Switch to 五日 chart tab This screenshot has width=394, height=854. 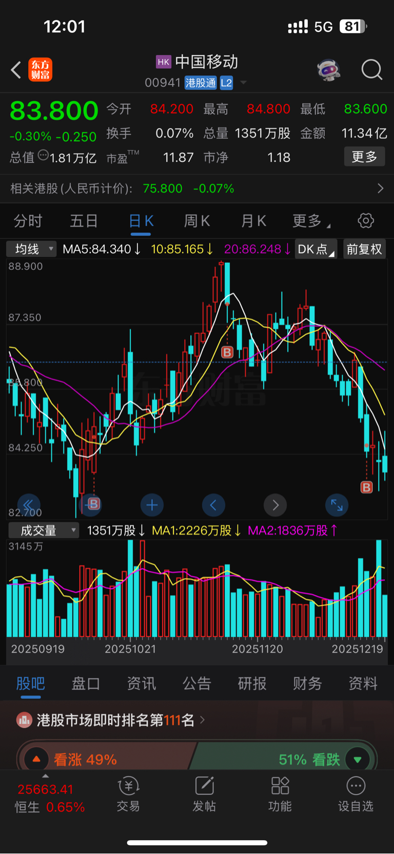(84, 221)
